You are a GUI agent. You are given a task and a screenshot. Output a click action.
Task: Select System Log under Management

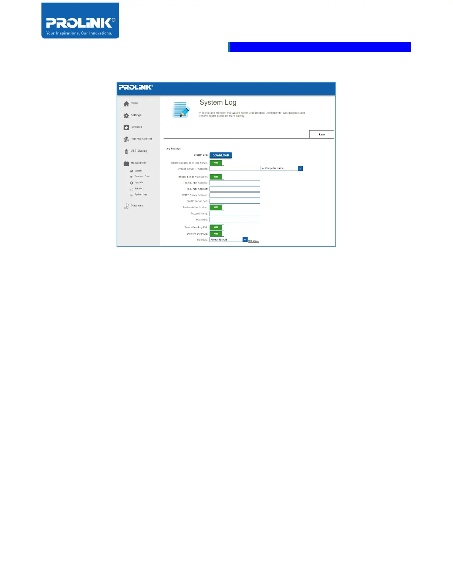[x=141, y=195]
